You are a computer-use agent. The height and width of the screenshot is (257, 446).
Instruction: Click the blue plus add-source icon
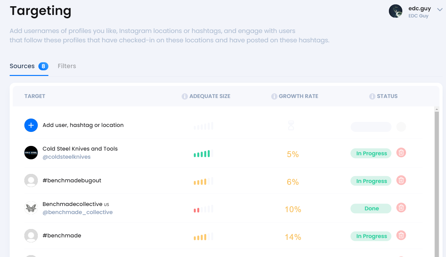click(31, 125)
